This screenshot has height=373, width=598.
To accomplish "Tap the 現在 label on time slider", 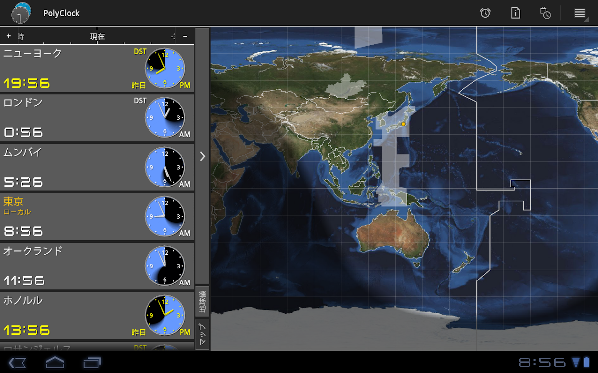I will tap(97, 36).
